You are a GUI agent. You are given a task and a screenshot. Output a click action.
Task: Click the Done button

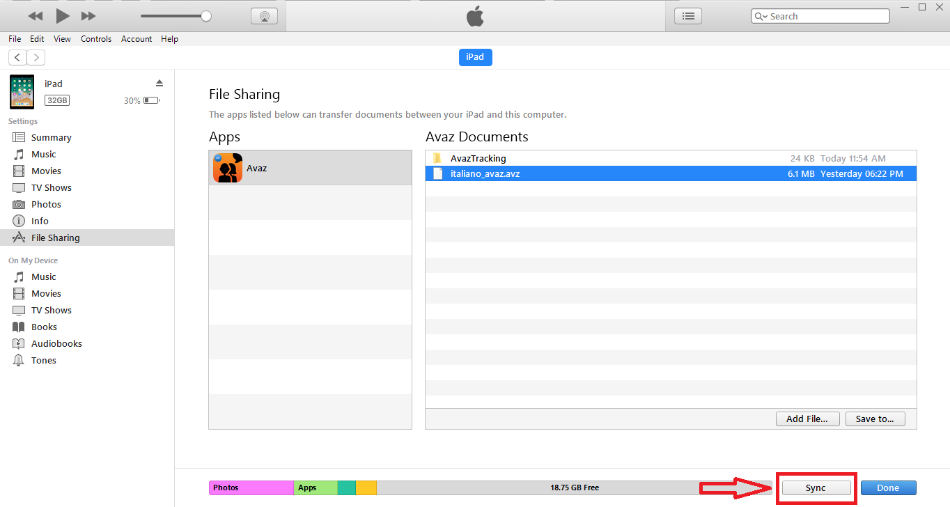tap(888, 487)
